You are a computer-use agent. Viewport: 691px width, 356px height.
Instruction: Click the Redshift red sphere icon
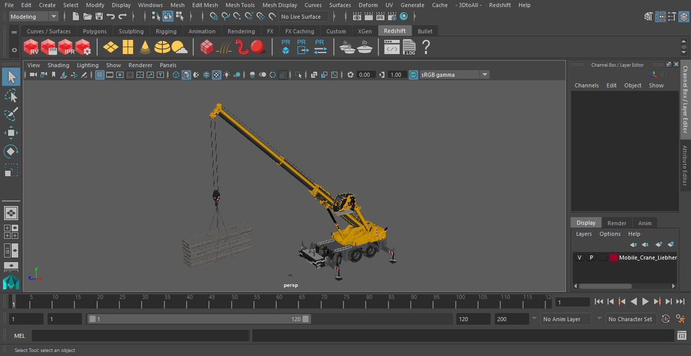point(258,47)
